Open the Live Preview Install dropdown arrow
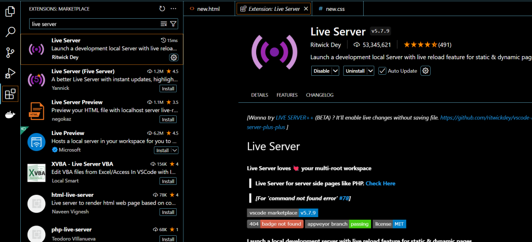This screenshot has width=532, height=242. [175, 150]
